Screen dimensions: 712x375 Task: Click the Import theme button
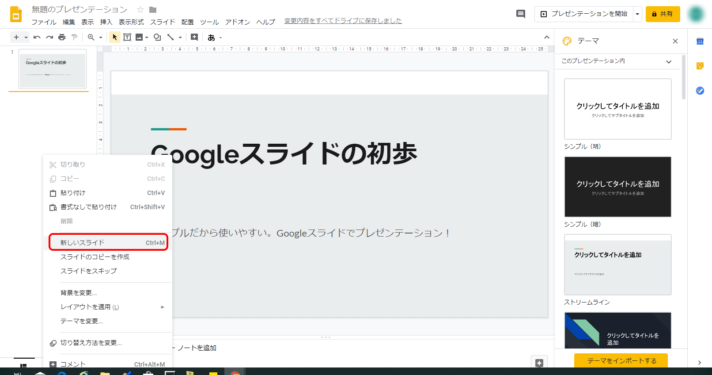[x=621, y=360]
